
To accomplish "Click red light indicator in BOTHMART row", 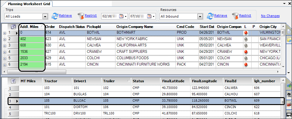I will 246,33.
